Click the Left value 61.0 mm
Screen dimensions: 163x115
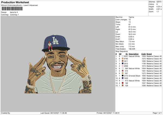point(132,27)
